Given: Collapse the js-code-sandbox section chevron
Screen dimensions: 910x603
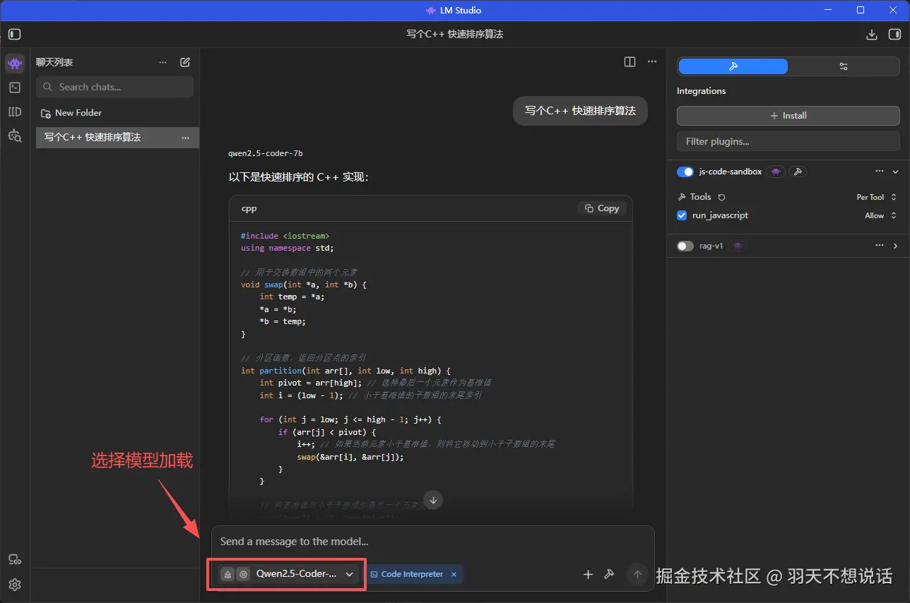Looking at the screenshot, I should [895, 172].
